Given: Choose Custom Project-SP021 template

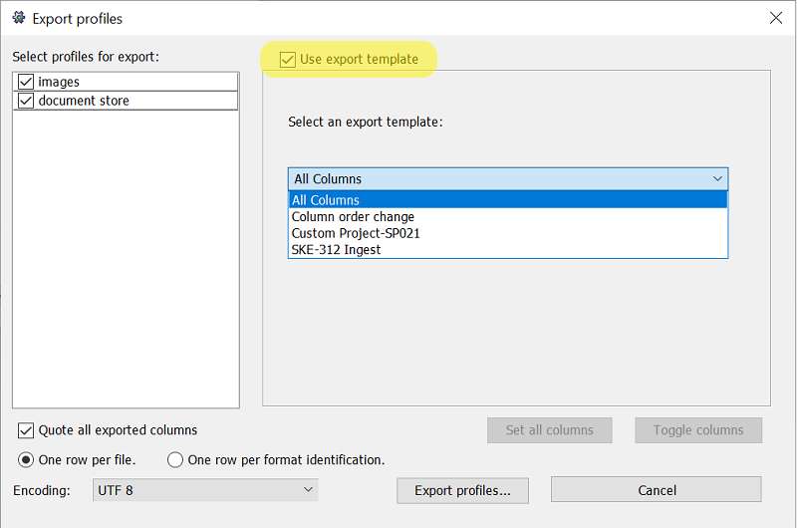Looking at the screenshot, I should pos(508,233).
